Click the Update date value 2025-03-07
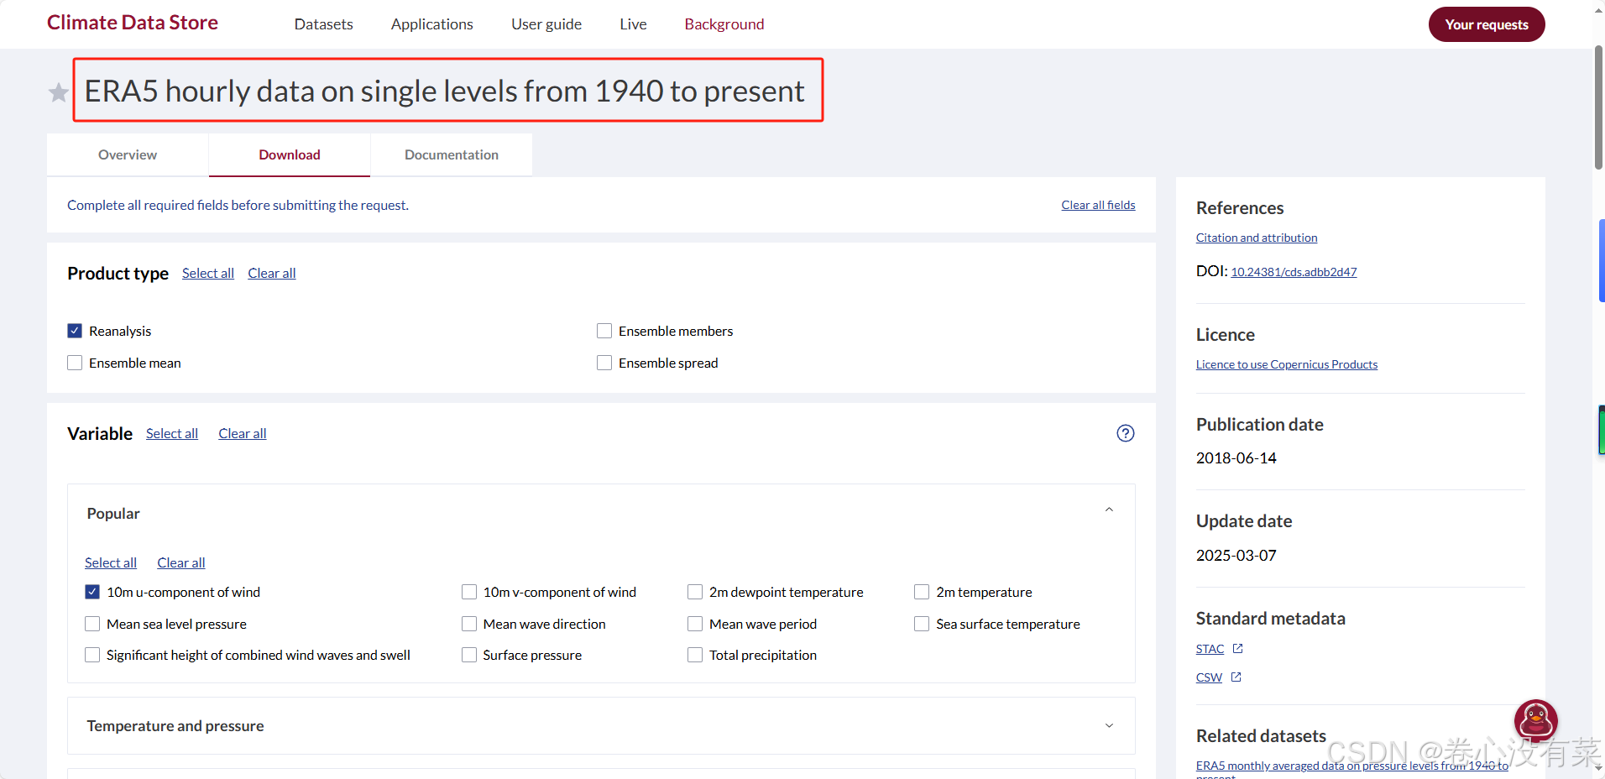1605x779 pixels. click(x=1236, y=556)
